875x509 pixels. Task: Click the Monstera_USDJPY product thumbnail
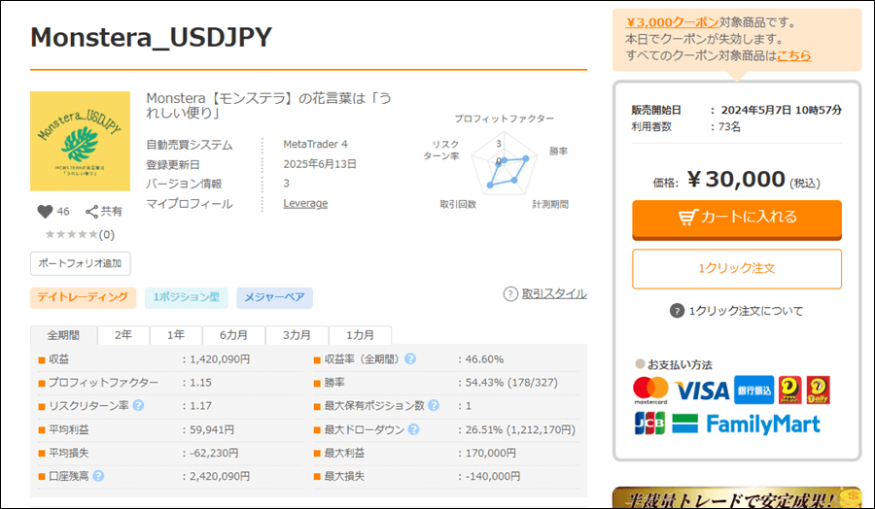coord(80,141)
